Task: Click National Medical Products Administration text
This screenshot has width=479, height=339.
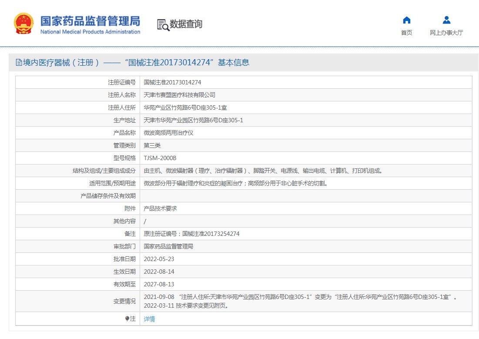Action: (x=90, y=32)
